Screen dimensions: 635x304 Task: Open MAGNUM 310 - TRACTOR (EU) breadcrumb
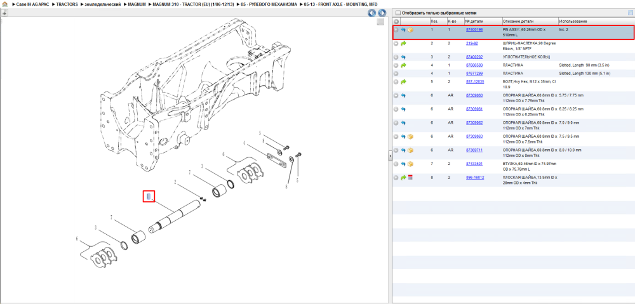point(193,4)
